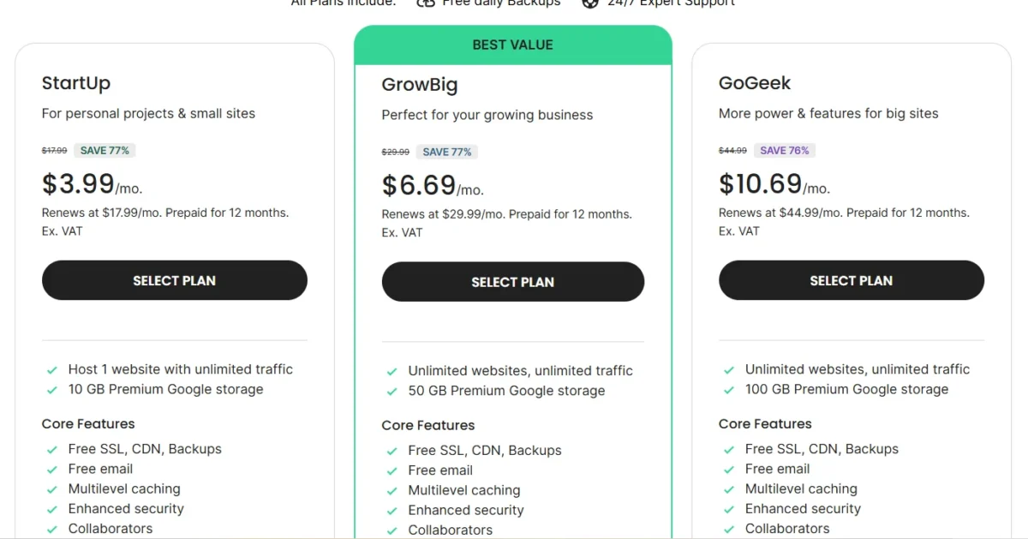
Task: Select the GrowBig plan
Action: click(512, 282)
